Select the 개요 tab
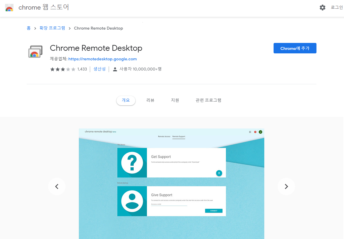The width and height of the screenshot is (344, 239). click(126, 100)
